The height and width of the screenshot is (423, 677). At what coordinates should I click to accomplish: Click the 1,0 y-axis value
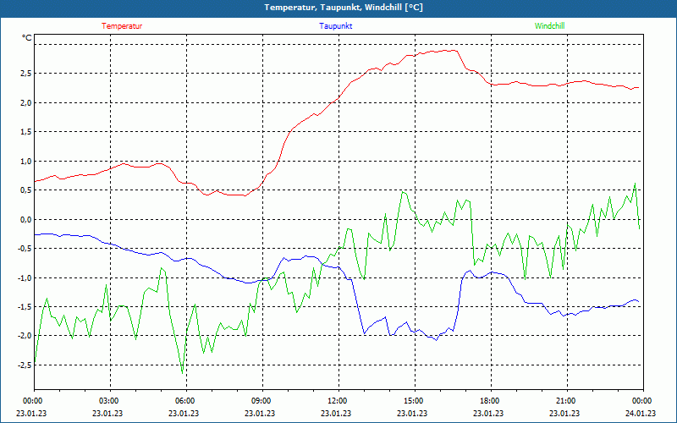(x=26, y=162)
